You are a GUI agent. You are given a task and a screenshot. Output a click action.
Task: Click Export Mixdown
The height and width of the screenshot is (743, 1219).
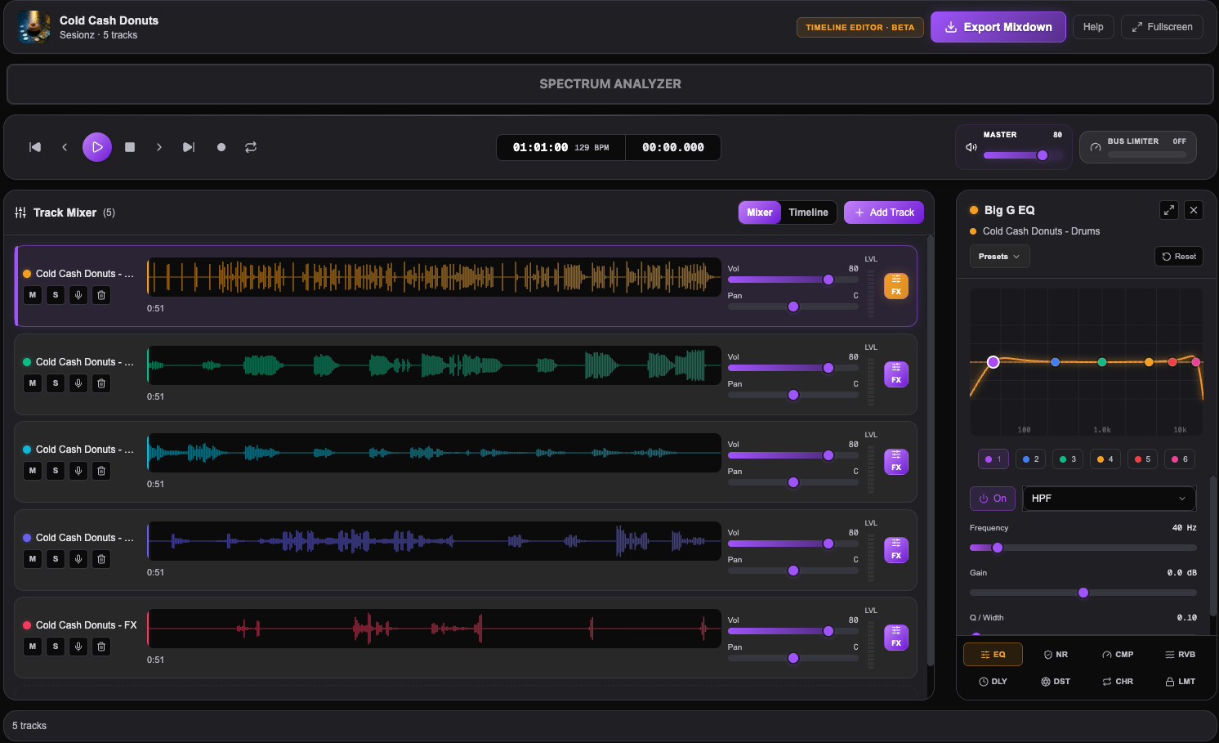tap(998, 27)
